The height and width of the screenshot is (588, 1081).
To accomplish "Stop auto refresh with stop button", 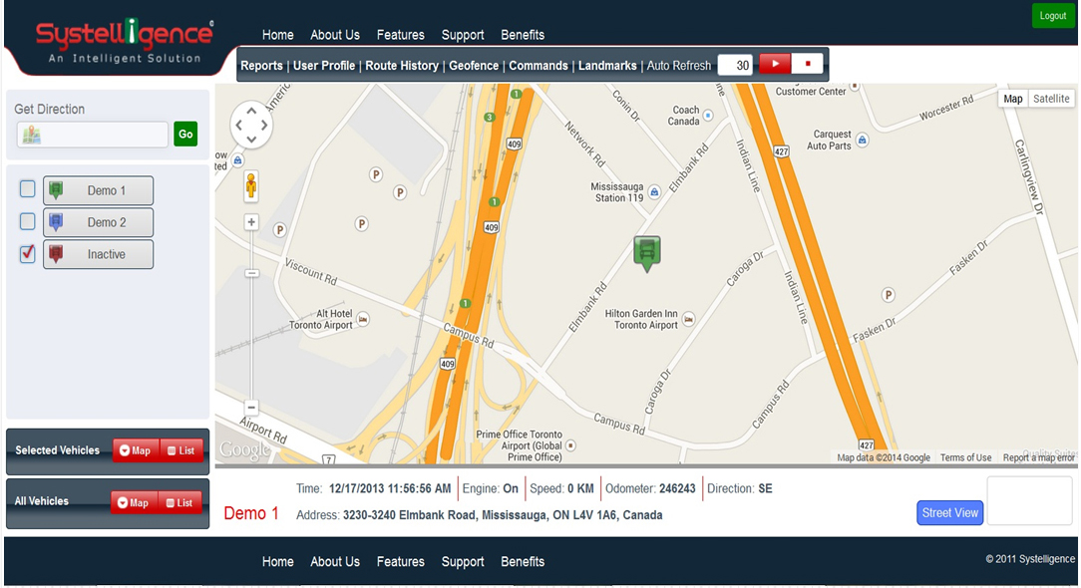I will [808, 64].
